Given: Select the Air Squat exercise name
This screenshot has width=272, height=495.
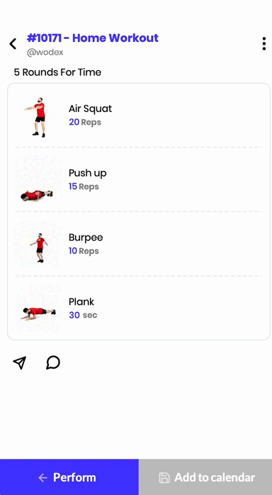Looking at the screenshot, I should click(90, 109).
